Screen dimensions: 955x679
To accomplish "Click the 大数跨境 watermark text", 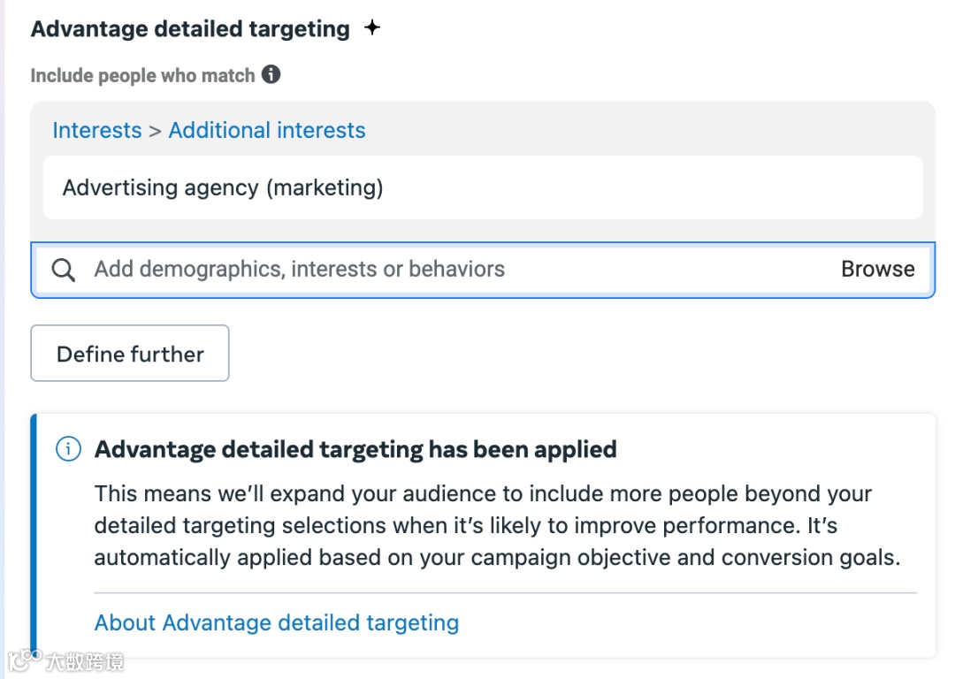I will (x=86, y=661).
